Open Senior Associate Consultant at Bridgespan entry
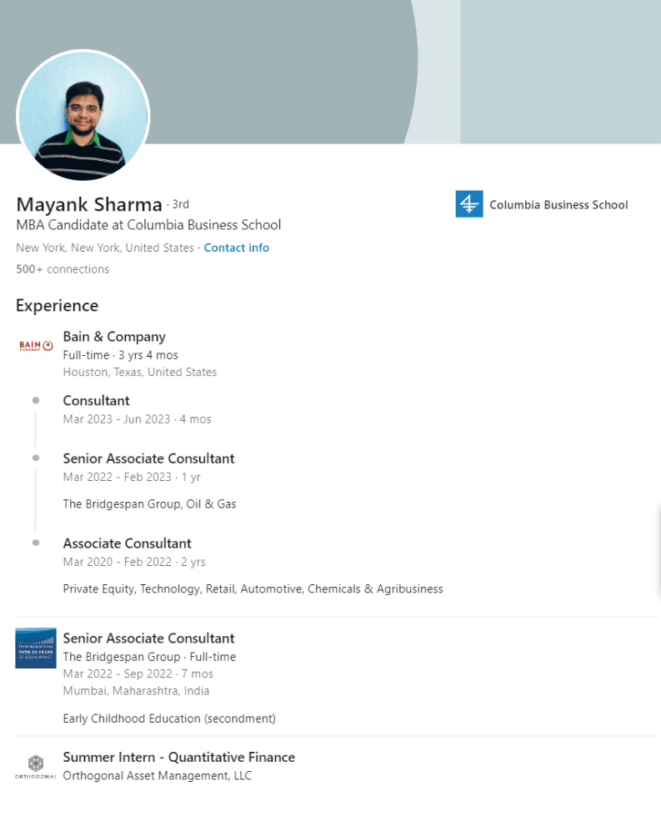This screenshot has height=821, width=661. tap(148, 638)
